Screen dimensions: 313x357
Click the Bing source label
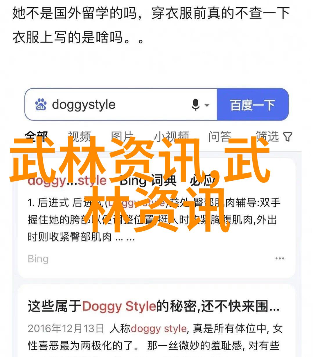[x=38, y=259]
